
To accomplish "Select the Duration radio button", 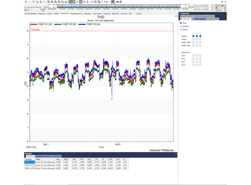I will tap(181, 26).
